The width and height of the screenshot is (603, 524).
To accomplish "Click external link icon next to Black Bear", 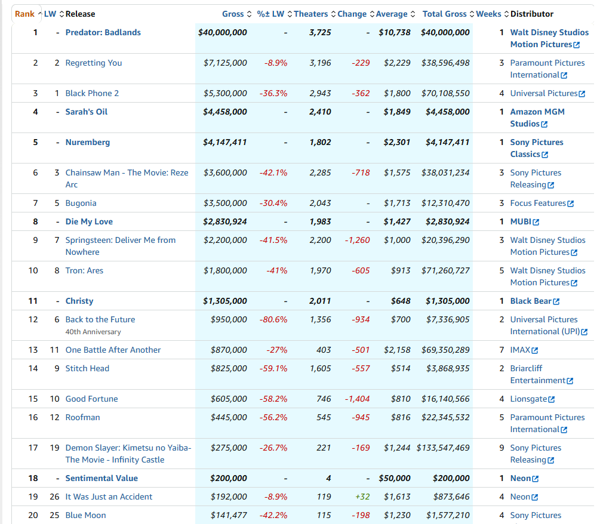I will click(556, 301).
